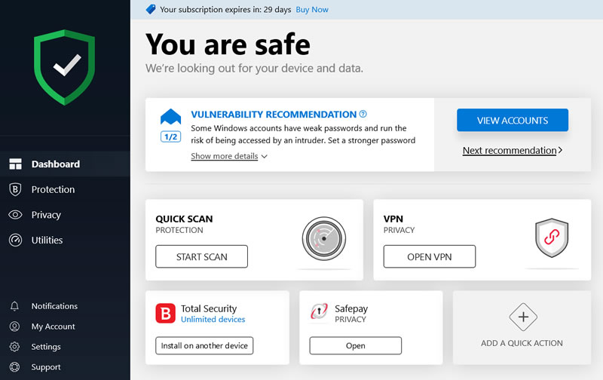Click the plus diamond add icon
Viewport: 603px width, 380px height.
pos(523,317)
